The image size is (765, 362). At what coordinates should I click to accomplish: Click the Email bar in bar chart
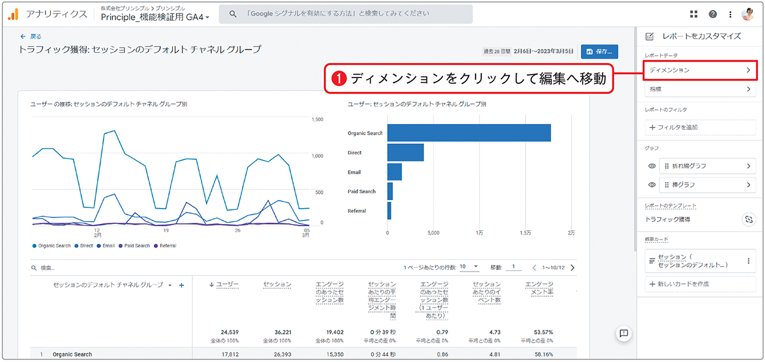click(394, 172)
